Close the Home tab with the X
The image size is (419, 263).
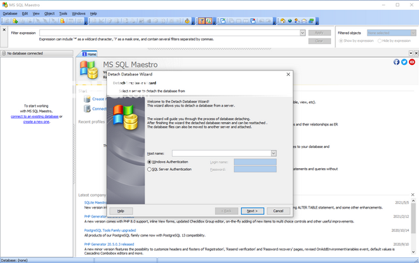point(416,53)
